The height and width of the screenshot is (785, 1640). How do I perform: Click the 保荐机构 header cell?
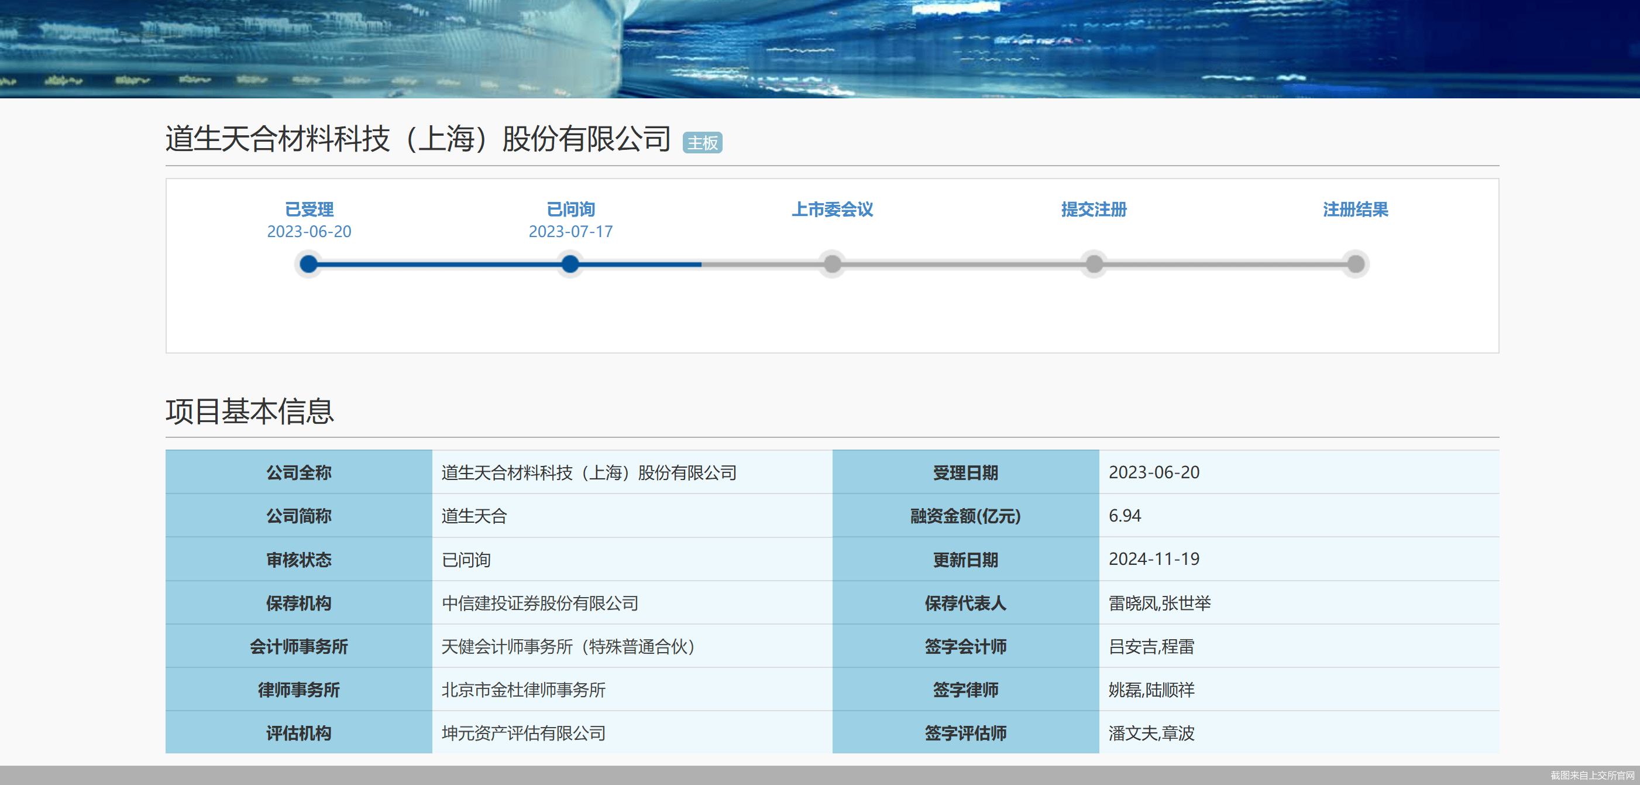point(298,603)
